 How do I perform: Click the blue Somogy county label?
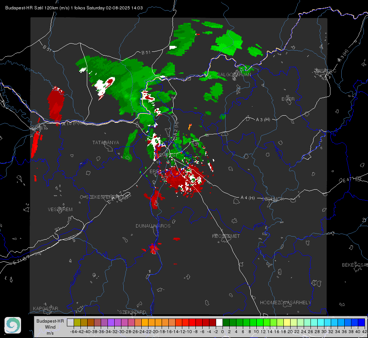point(76,277)
